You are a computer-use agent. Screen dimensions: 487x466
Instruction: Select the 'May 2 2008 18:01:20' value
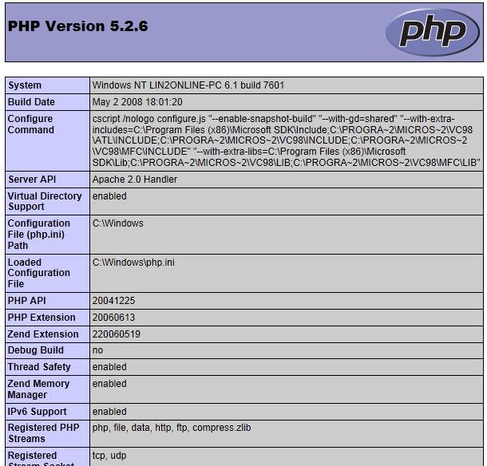(137, 102)
